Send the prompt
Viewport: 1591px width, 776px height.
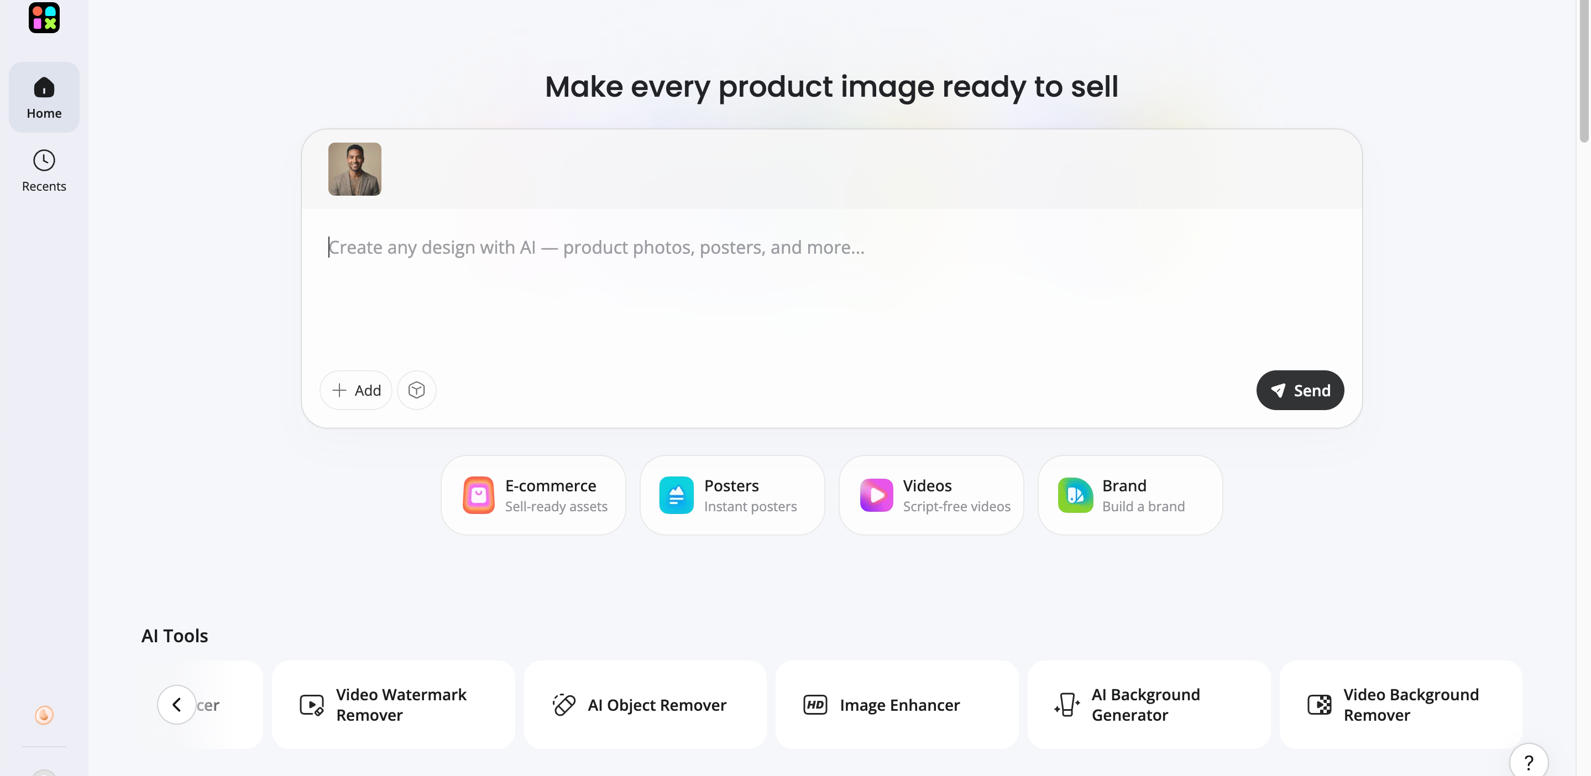tap(1300, 390)
